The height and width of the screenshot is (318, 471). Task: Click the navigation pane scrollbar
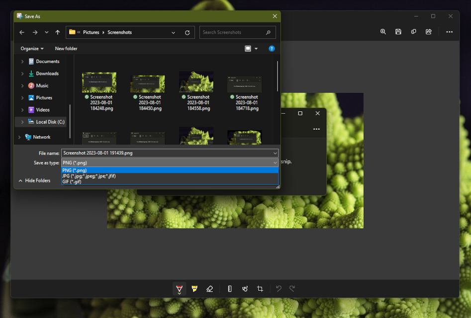(x=70, y=121)
